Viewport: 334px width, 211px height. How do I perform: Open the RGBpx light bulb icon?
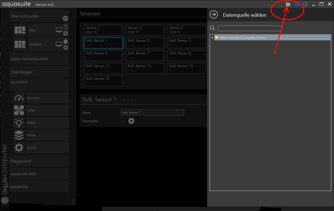[19, 123]
